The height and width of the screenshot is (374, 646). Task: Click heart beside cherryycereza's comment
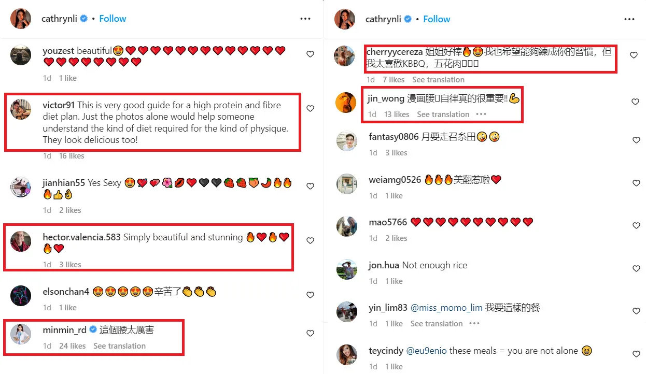634,55
